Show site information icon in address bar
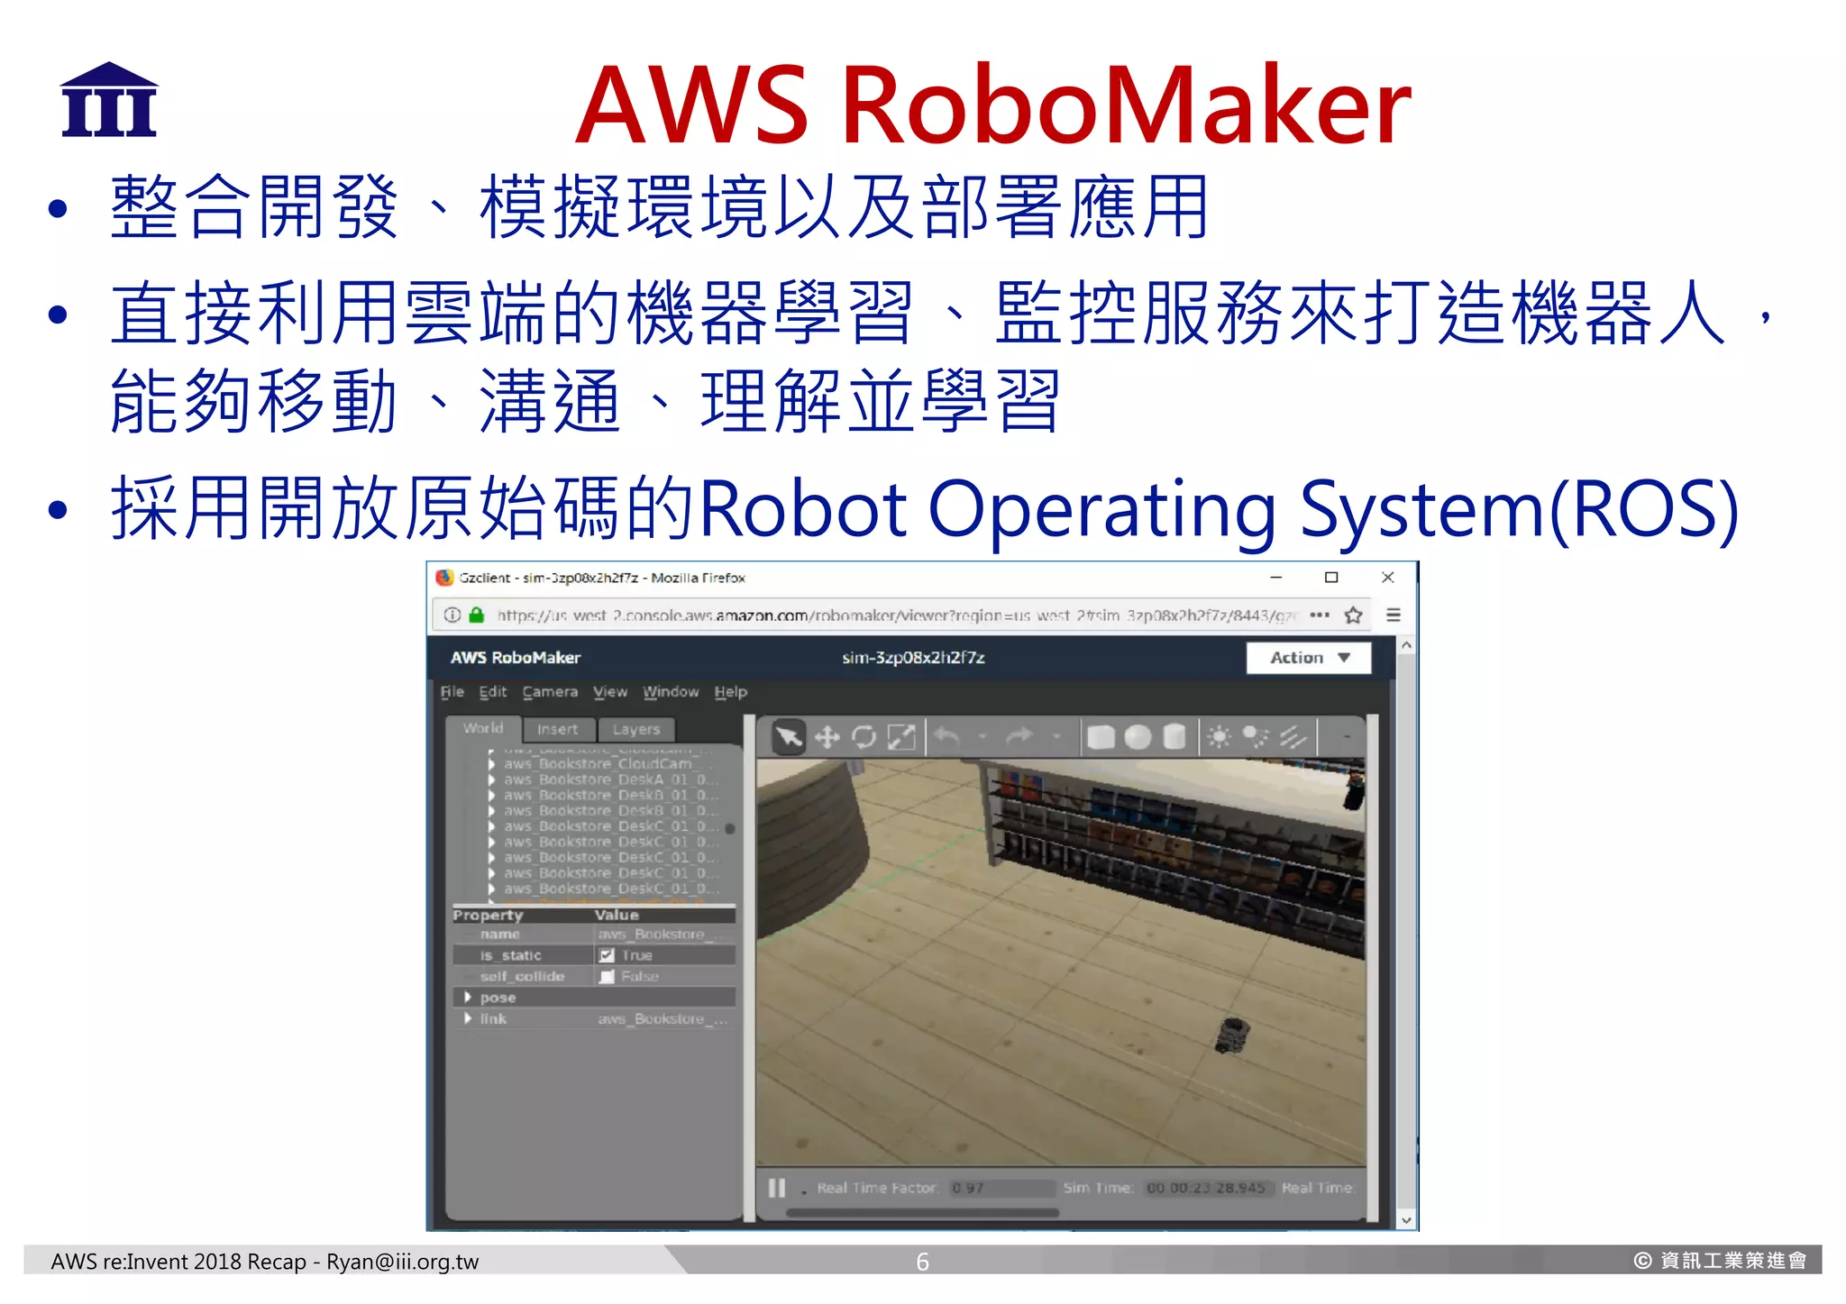 [452, 615]
